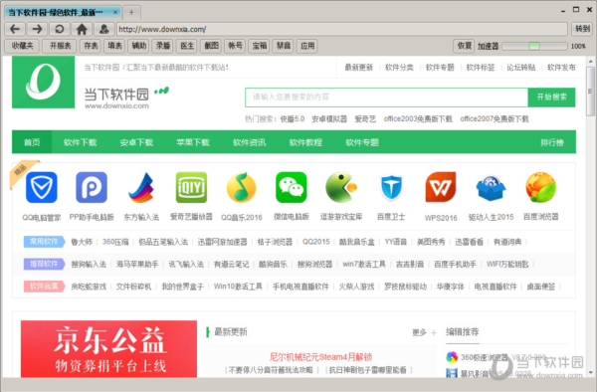
Task: Click the 东方输入法 app icon
Action: click(141, 187)
